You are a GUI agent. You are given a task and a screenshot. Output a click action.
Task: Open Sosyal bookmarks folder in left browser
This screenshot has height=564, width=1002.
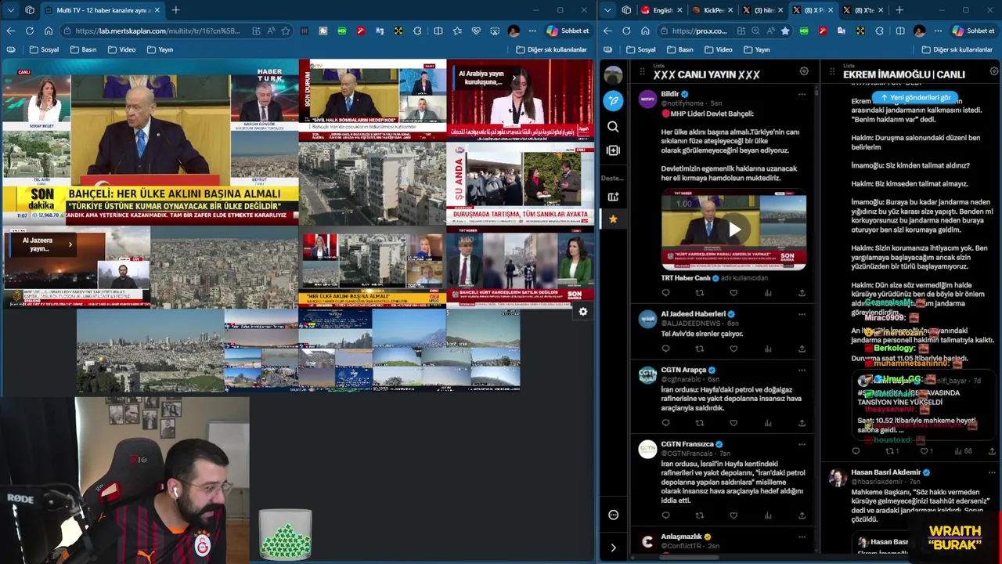pos(44,49)
